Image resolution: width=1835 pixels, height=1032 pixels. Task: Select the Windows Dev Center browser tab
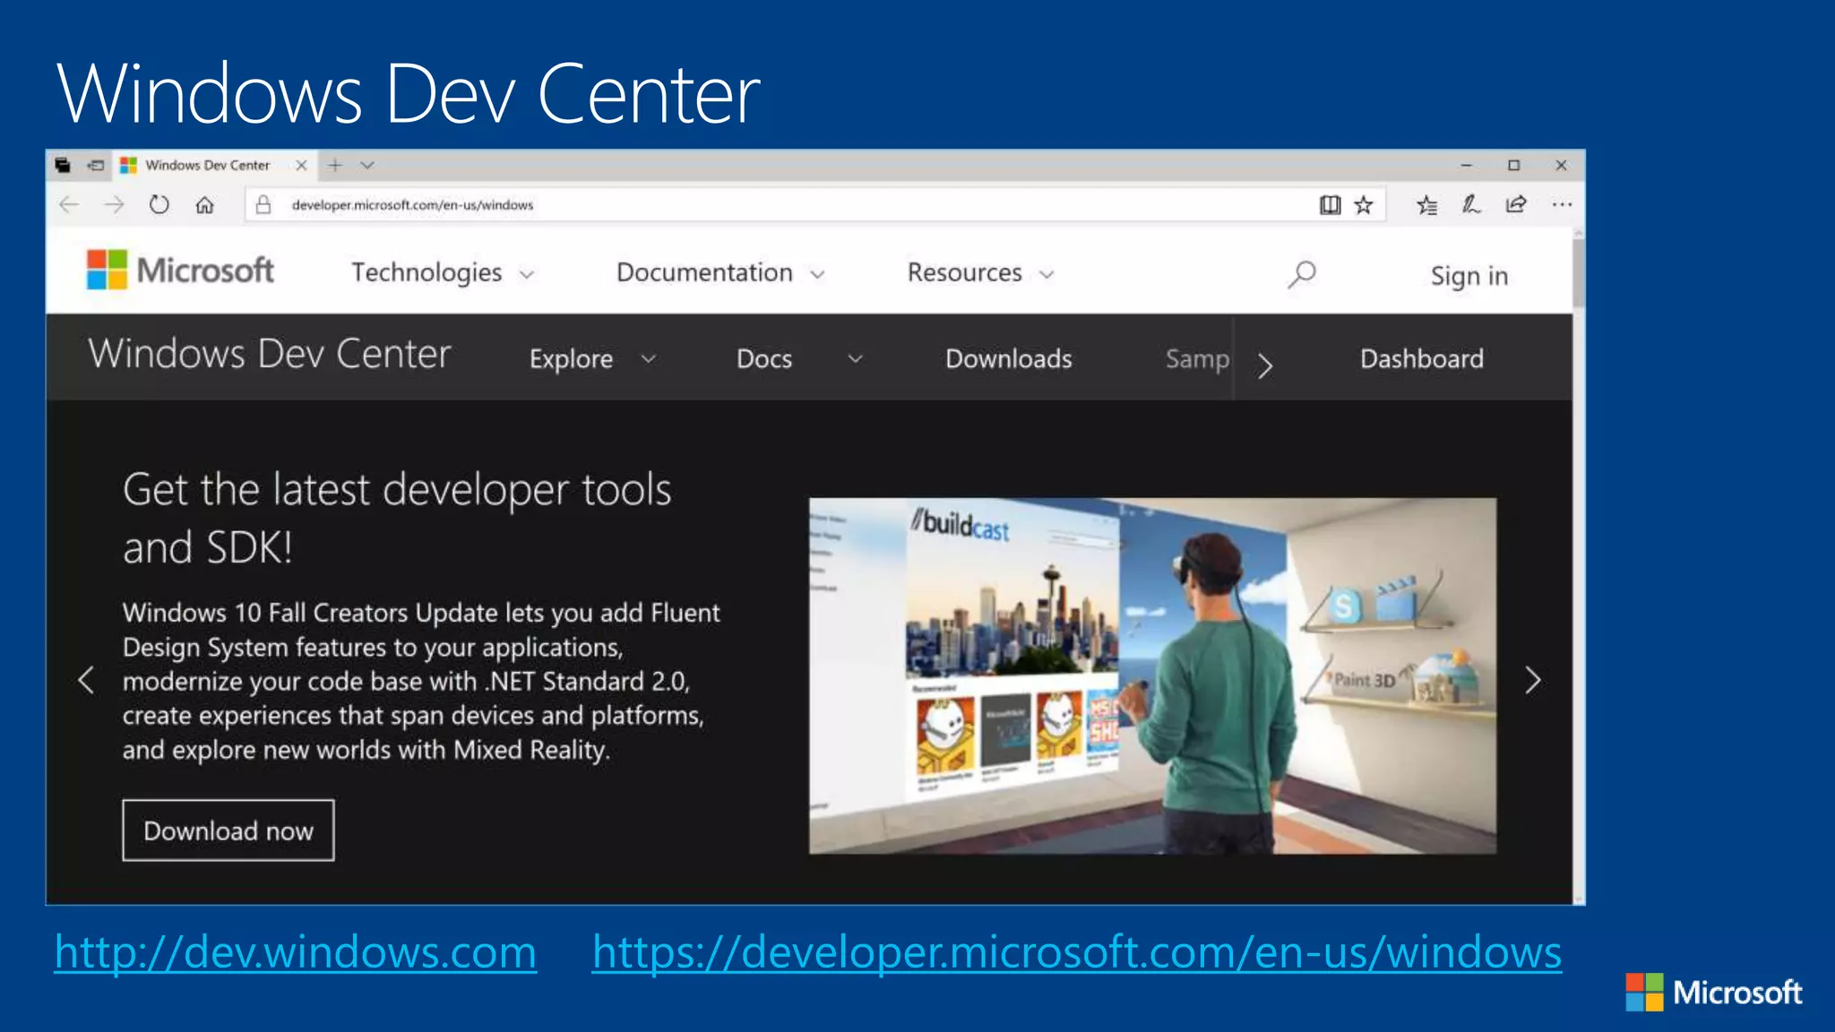[215, 165]
